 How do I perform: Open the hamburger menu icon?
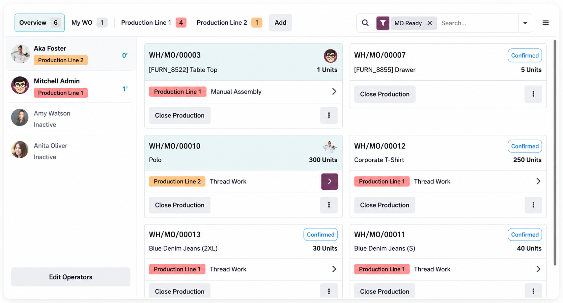(546, 23)
